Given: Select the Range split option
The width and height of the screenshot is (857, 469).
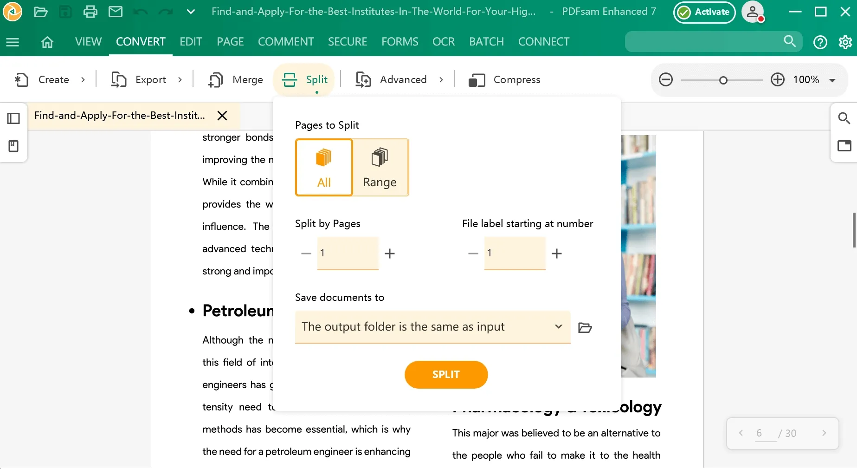Looking at the screenshot, I should click(380, 167).
